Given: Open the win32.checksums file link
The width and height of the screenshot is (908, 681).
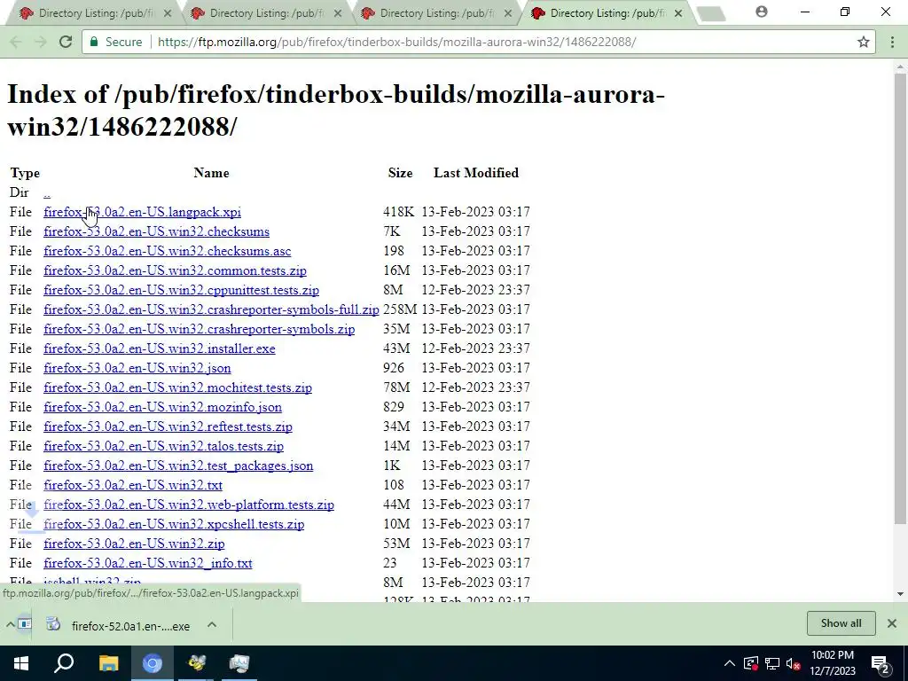Looking at the screenshot, I should [156, 231].
